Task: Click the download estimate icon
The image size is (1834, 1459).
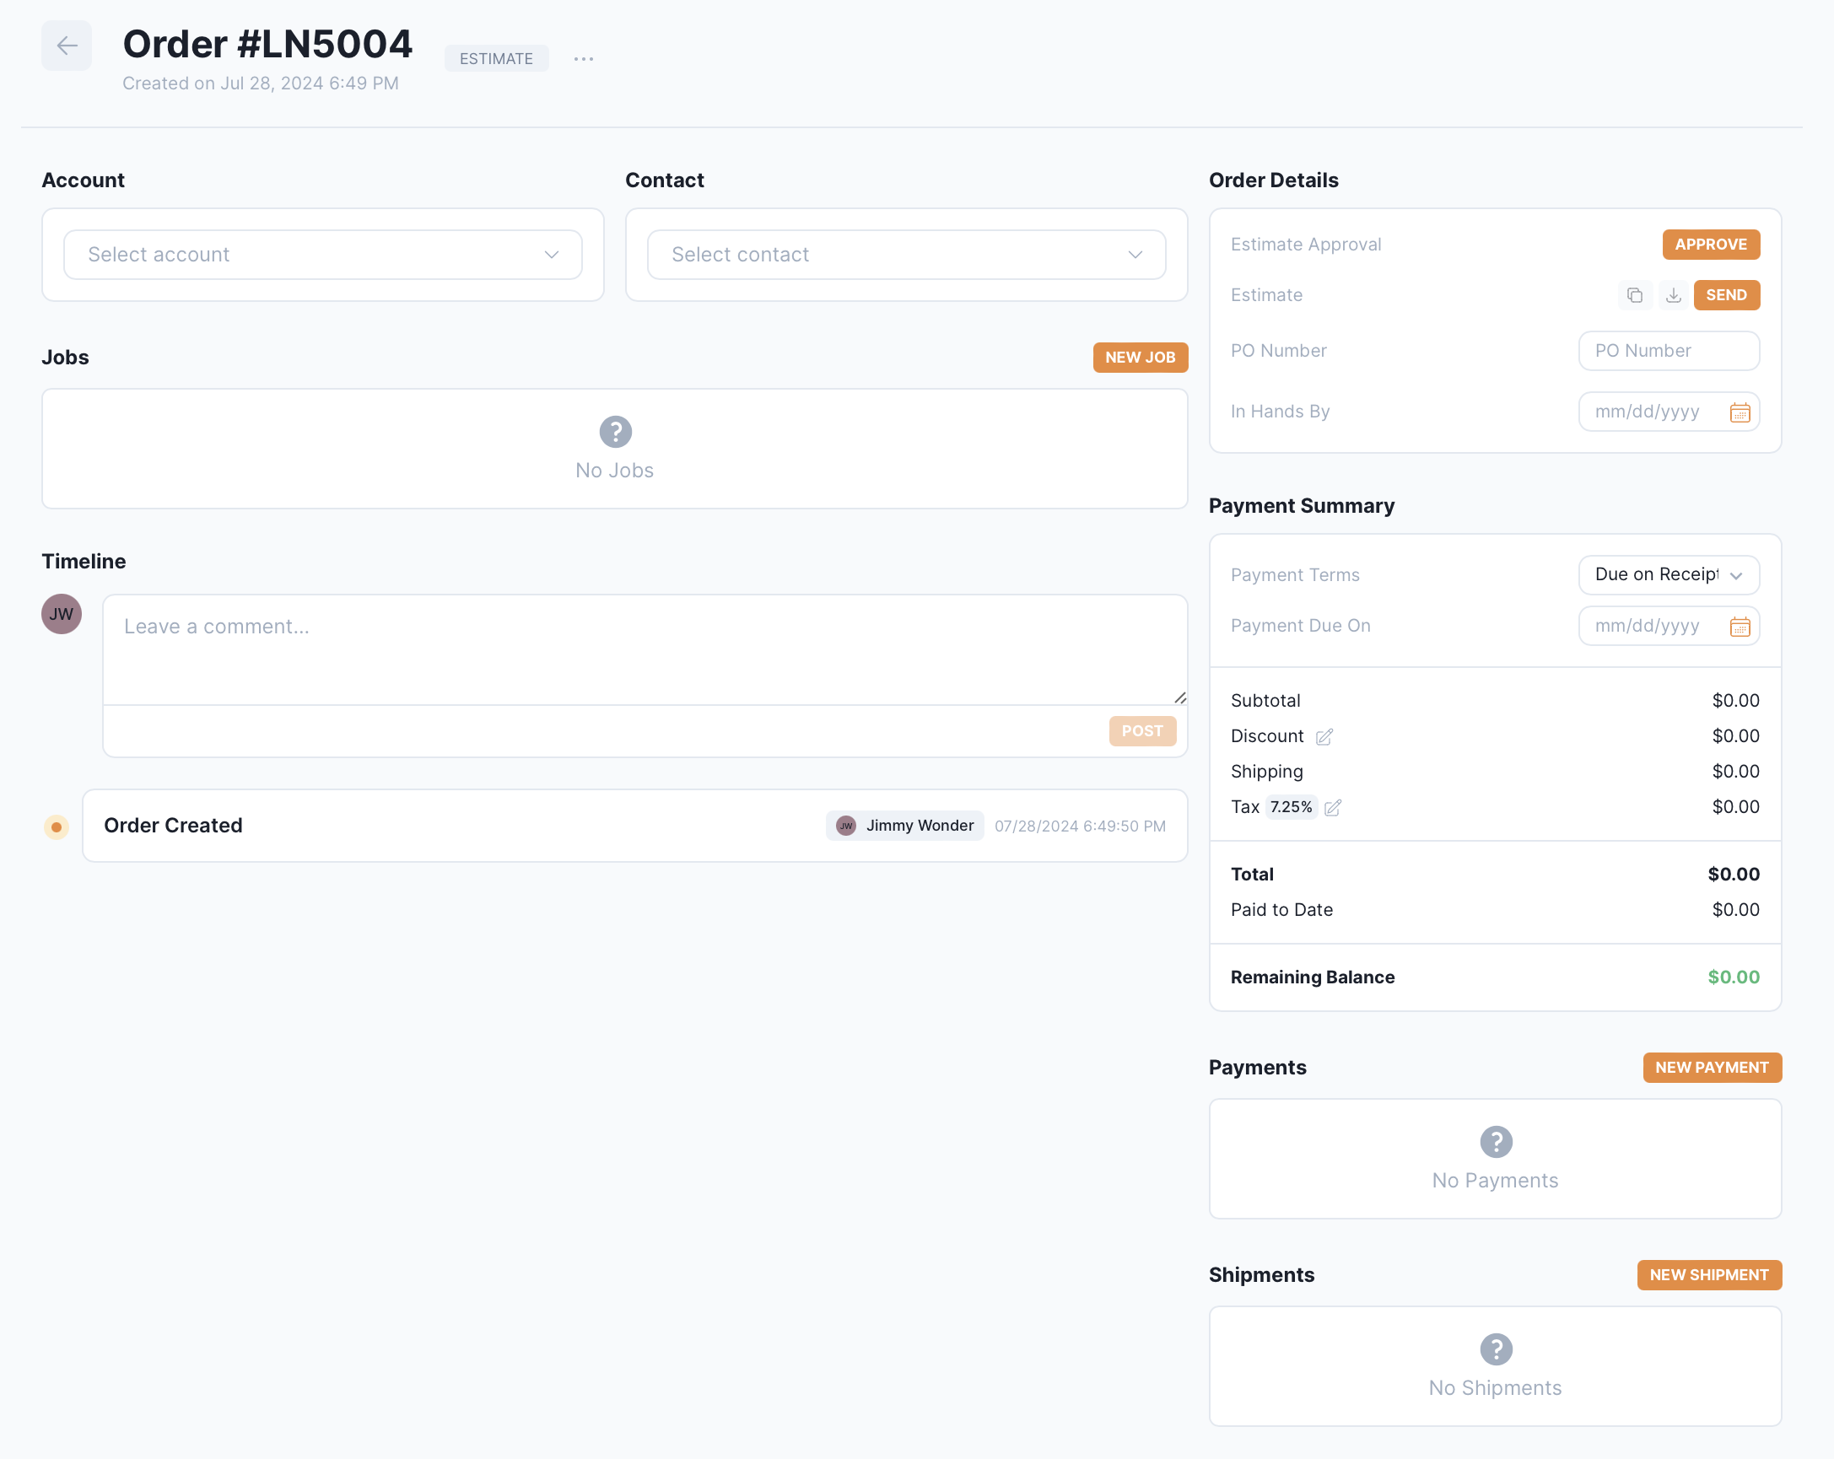Action: (x=1672, y=295)
